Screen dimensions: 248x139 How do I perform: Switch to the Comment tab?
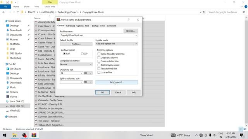point(111,26)
